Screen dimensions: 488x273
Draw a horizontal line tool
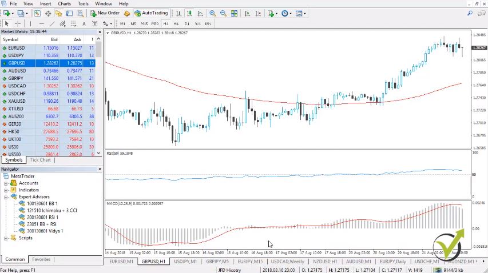click(41, 23)
